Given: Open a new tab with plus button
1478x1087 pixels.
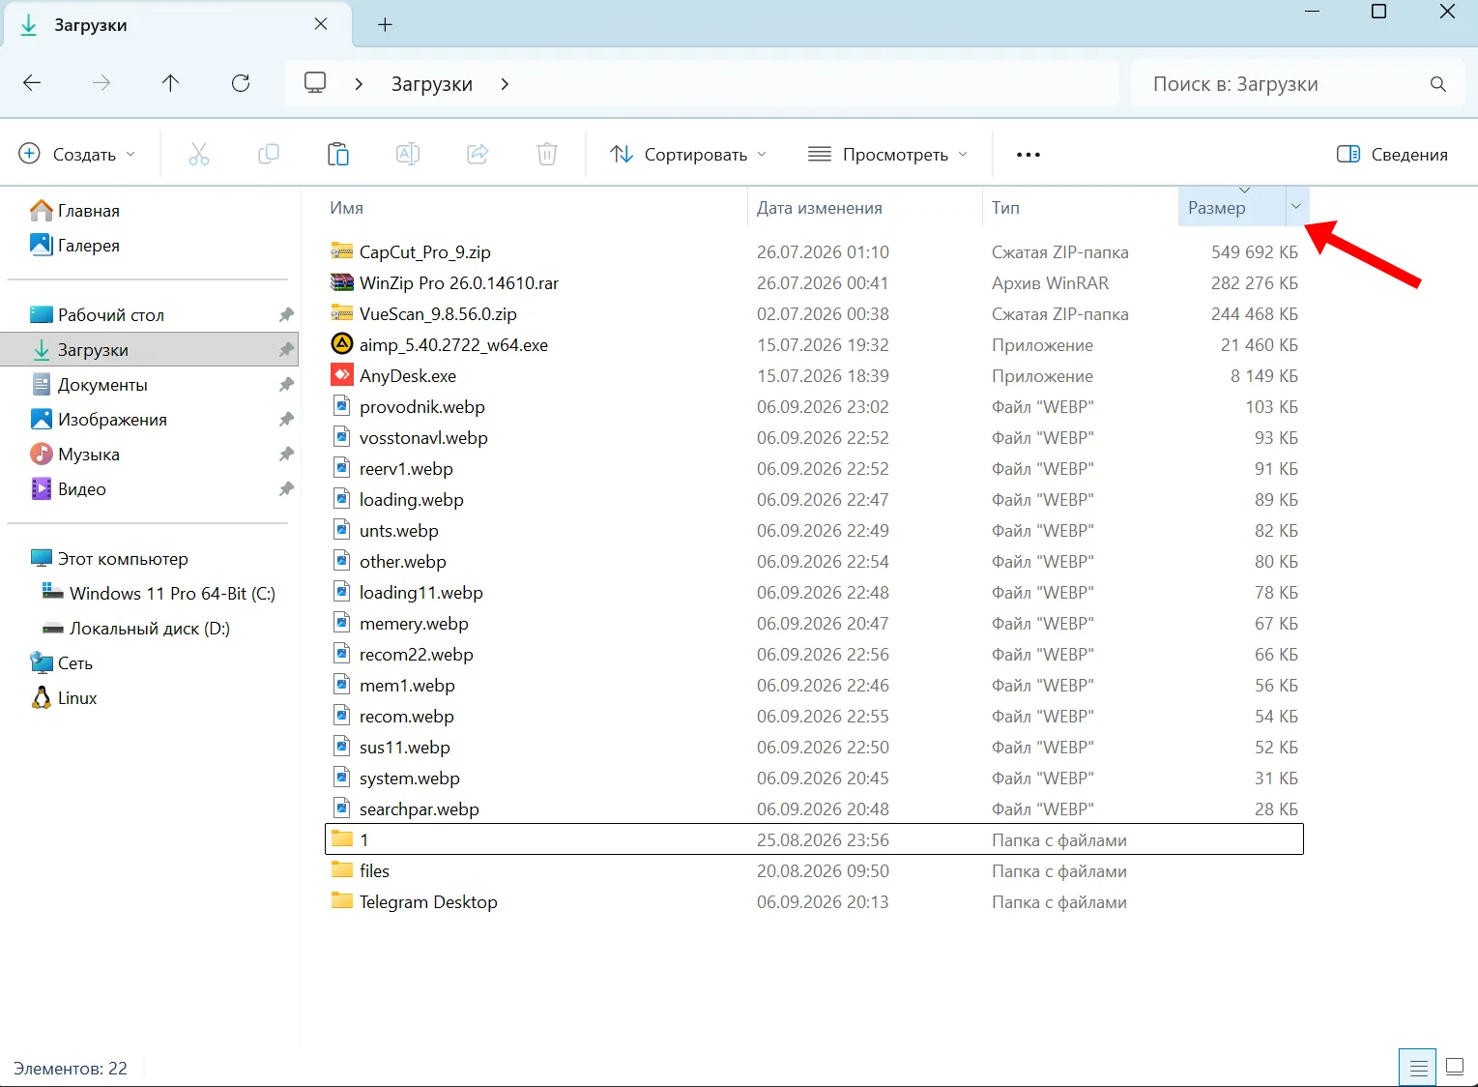Looking at the screenshot, I should [x=385, y=24].
